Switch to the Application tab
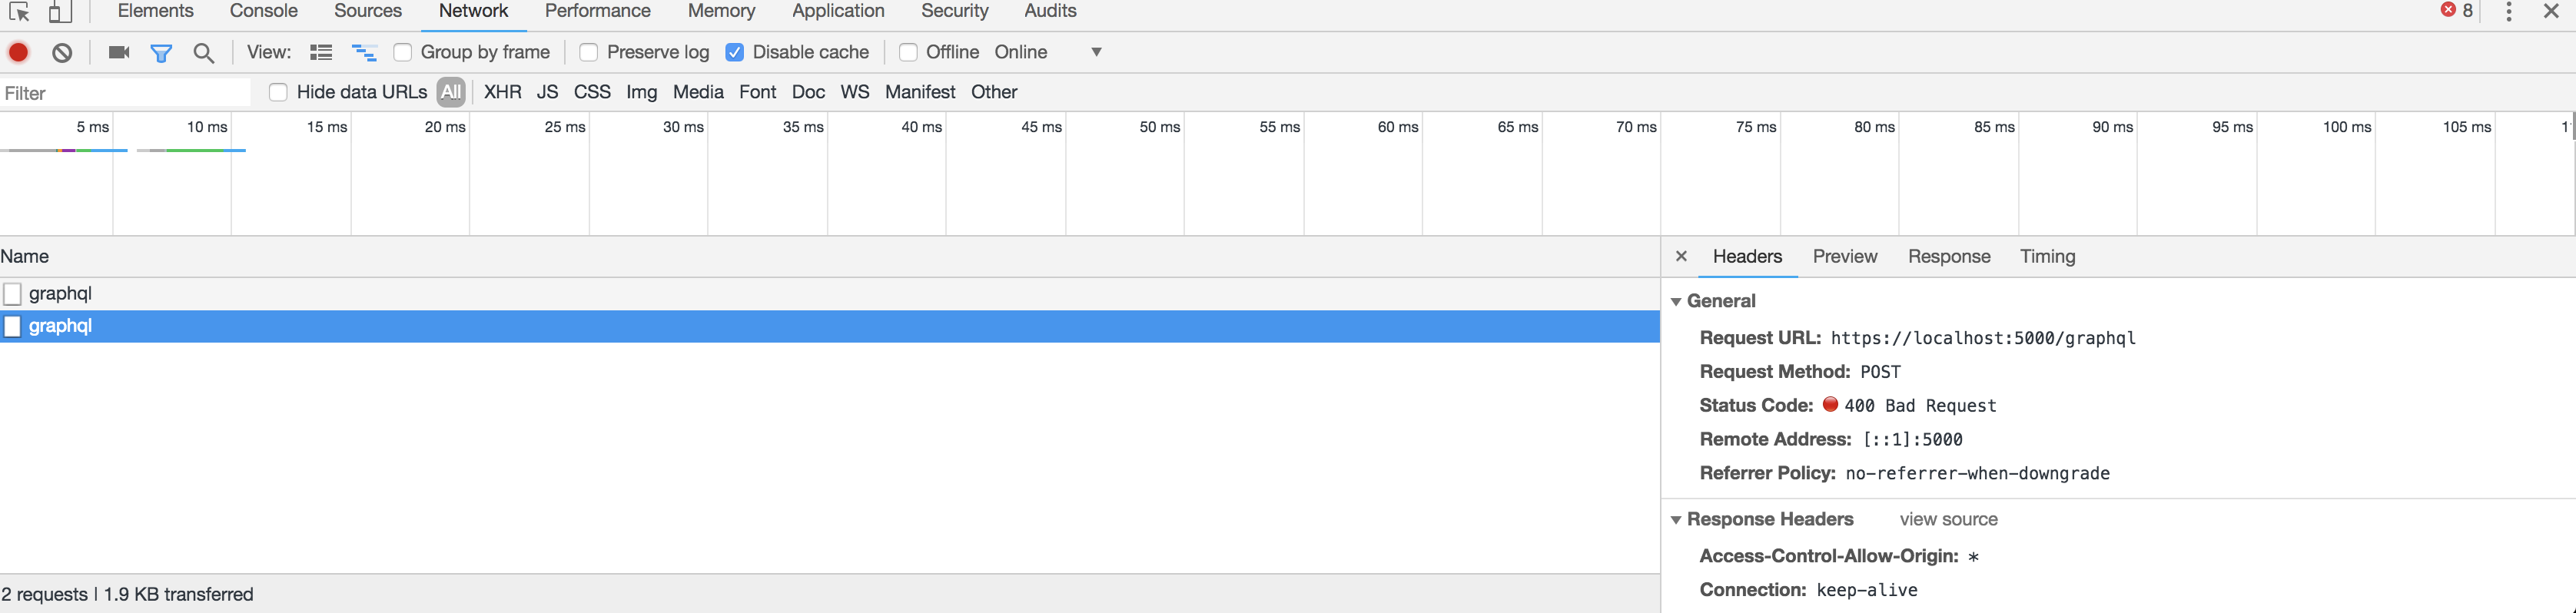The height and width of the screenshot is (613, 2576). [838, 12]
